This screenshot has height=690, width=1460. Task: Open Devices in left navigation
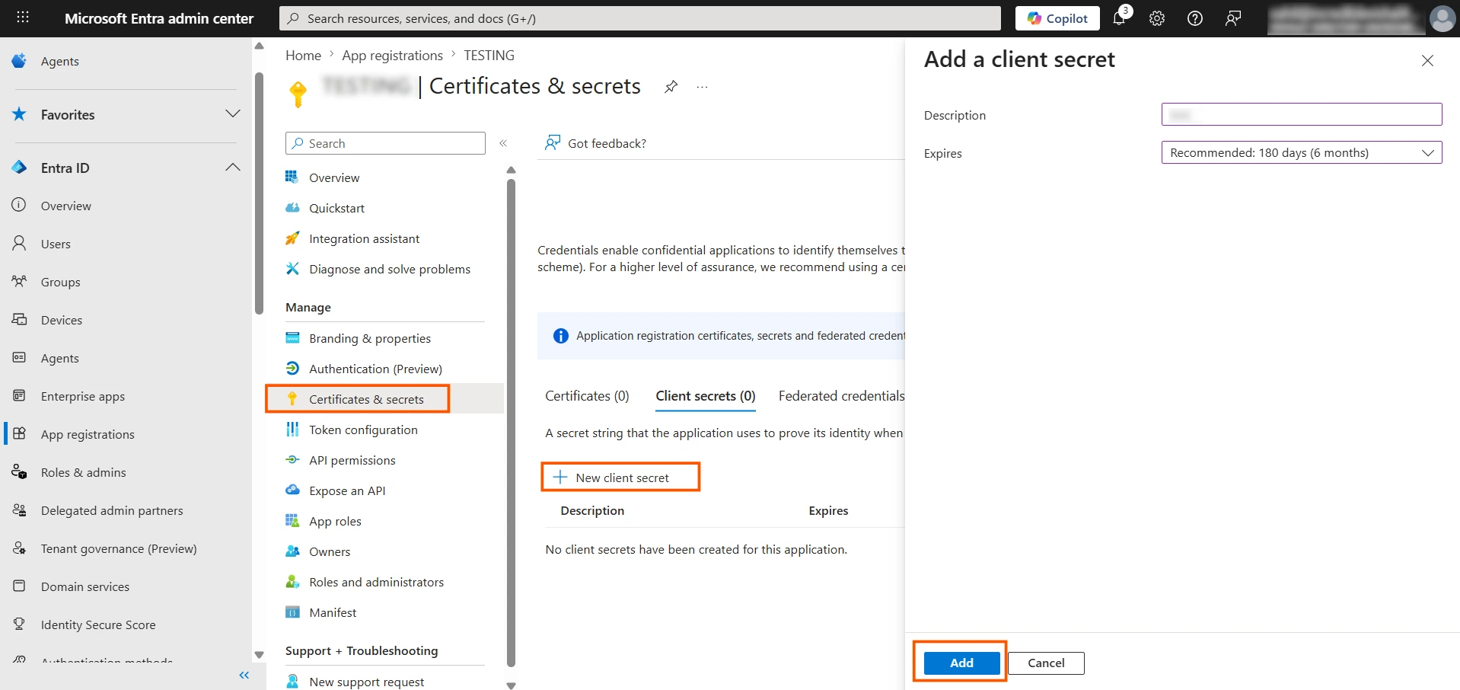[x=61, y=320]
